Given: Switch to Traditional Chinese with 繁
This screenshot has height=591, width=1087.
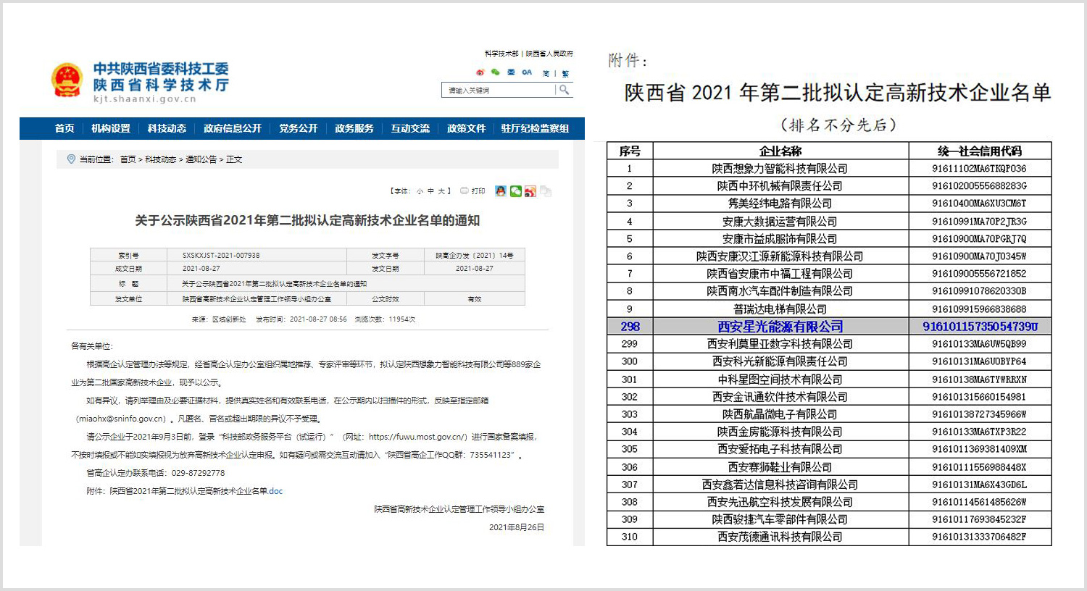Looking at the screenshot, I should tap(565, 73).
